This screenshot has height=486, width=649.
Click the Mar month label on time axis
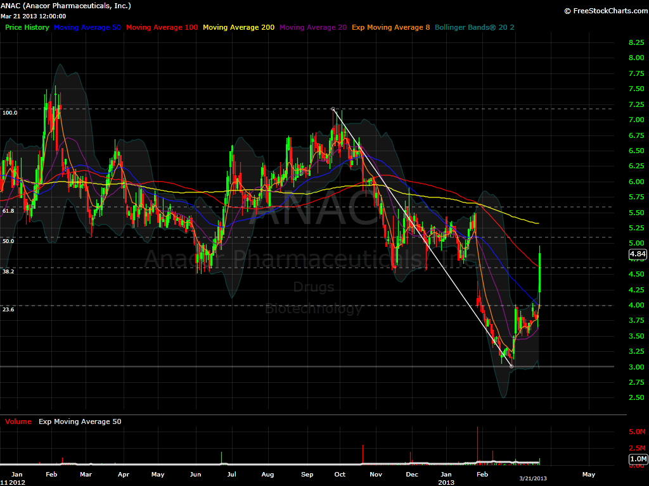[86, 475]
